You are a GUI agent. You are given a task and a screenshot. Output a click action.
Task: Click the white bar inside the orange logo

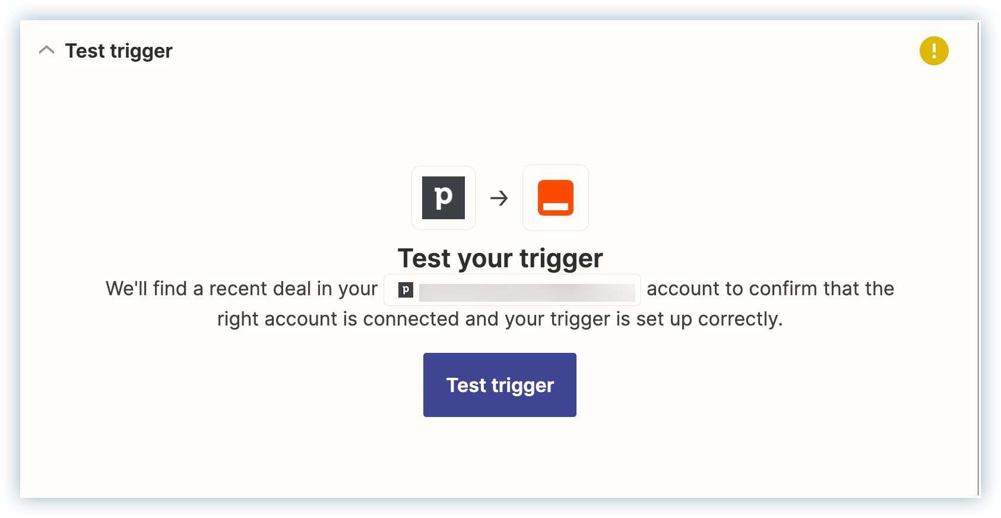(555, 207)
